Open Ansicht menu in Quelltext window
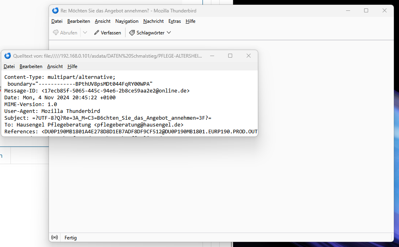 coord(55,66)
